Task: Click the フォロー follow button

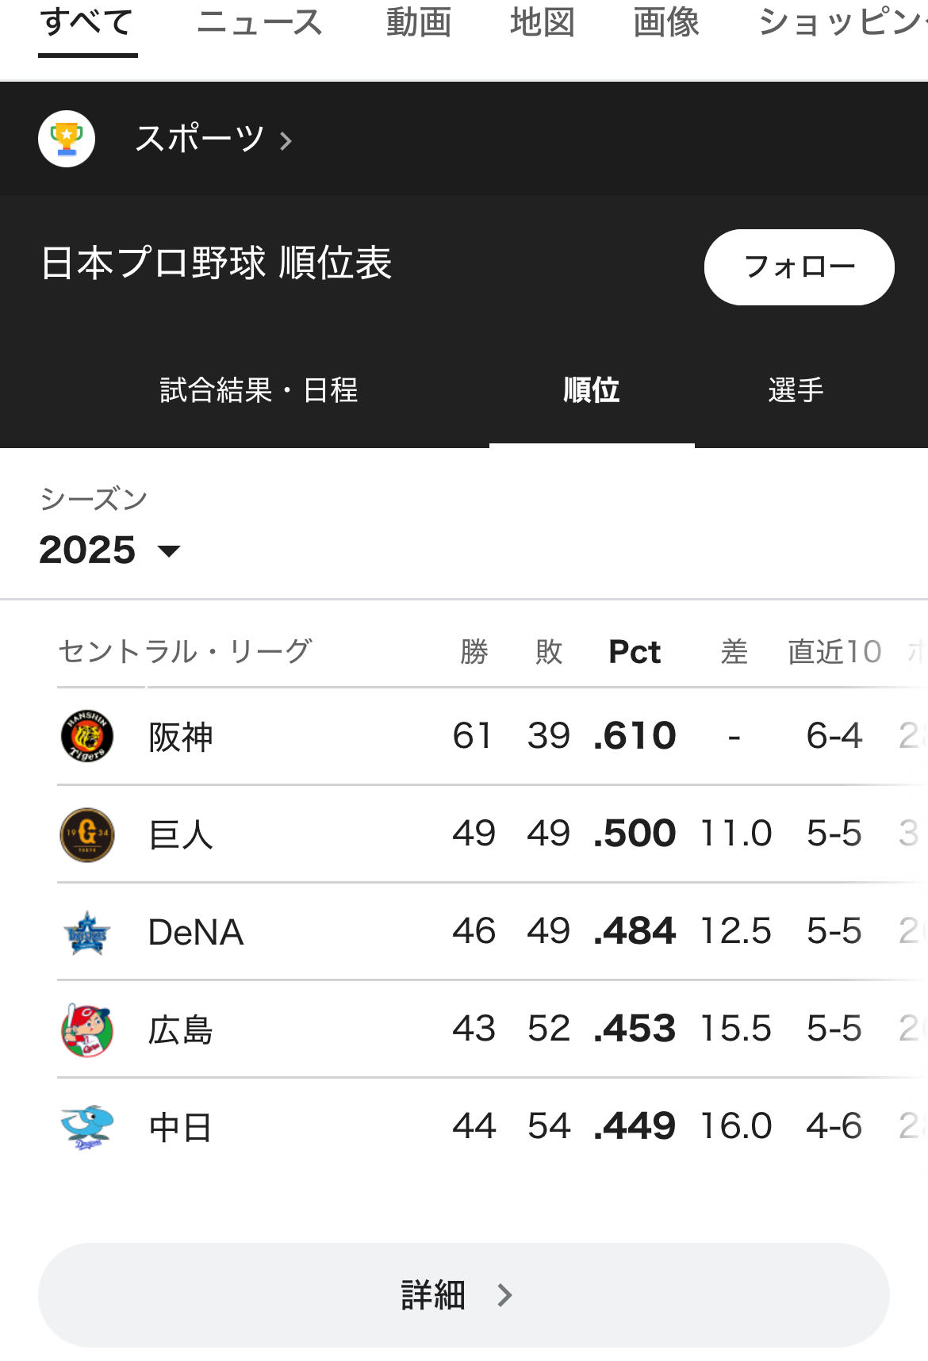Action: 800,267
